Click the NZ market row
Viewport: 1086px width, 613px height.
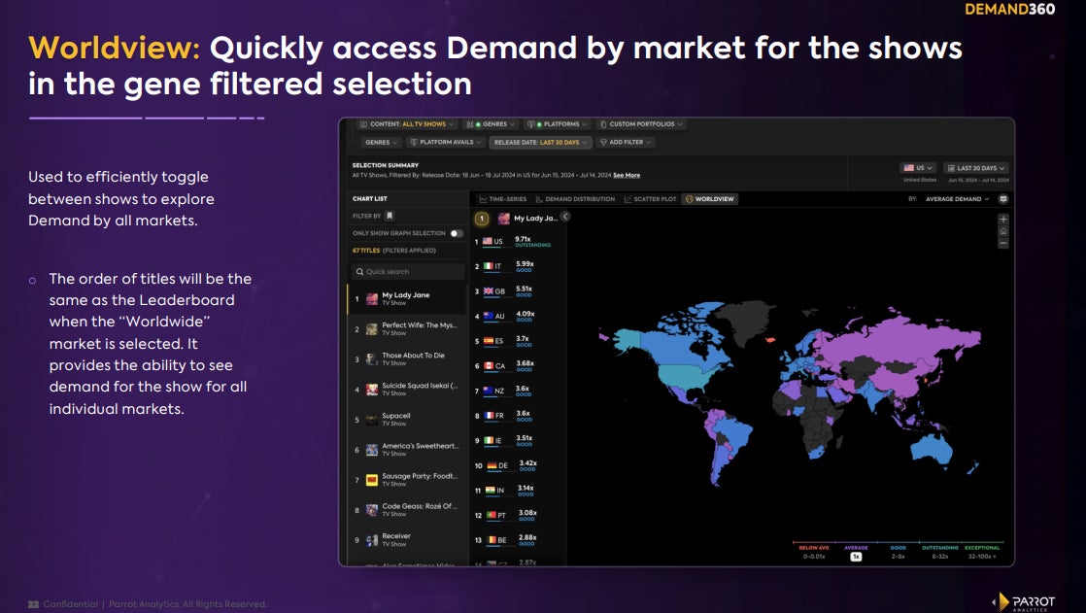pos(516,391)
